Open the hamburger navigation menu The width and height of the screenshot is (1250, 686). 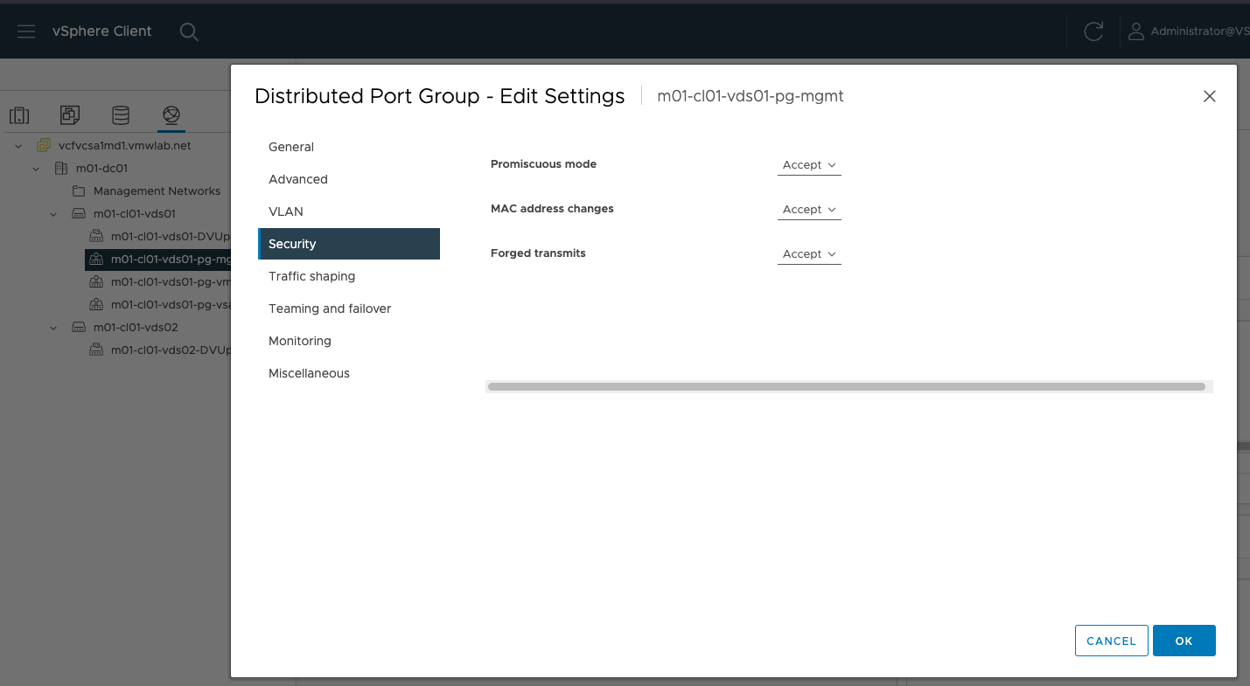click(26, 31)
